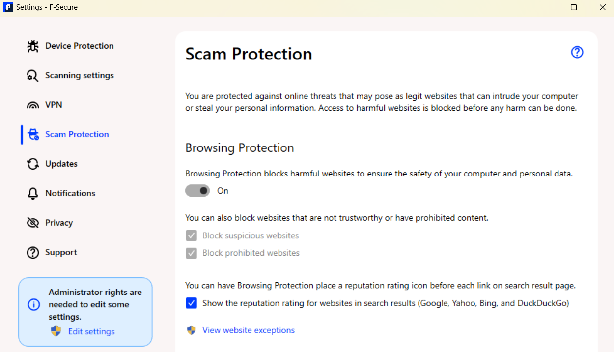Image resolution: width=614 pixels, height=352 pixels.
Task: Uncheck Block suspicious websites
Action: [x=191, y=235]
